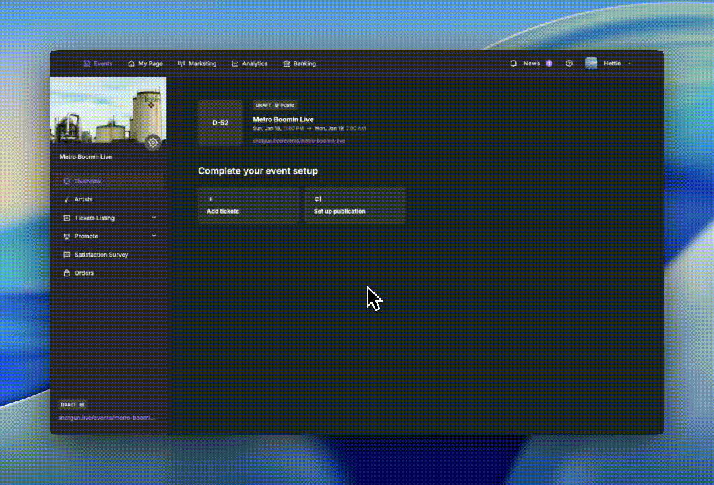714x485 pixels.
Task: Click the Add tickets card
Action: [x=248, y=205]
